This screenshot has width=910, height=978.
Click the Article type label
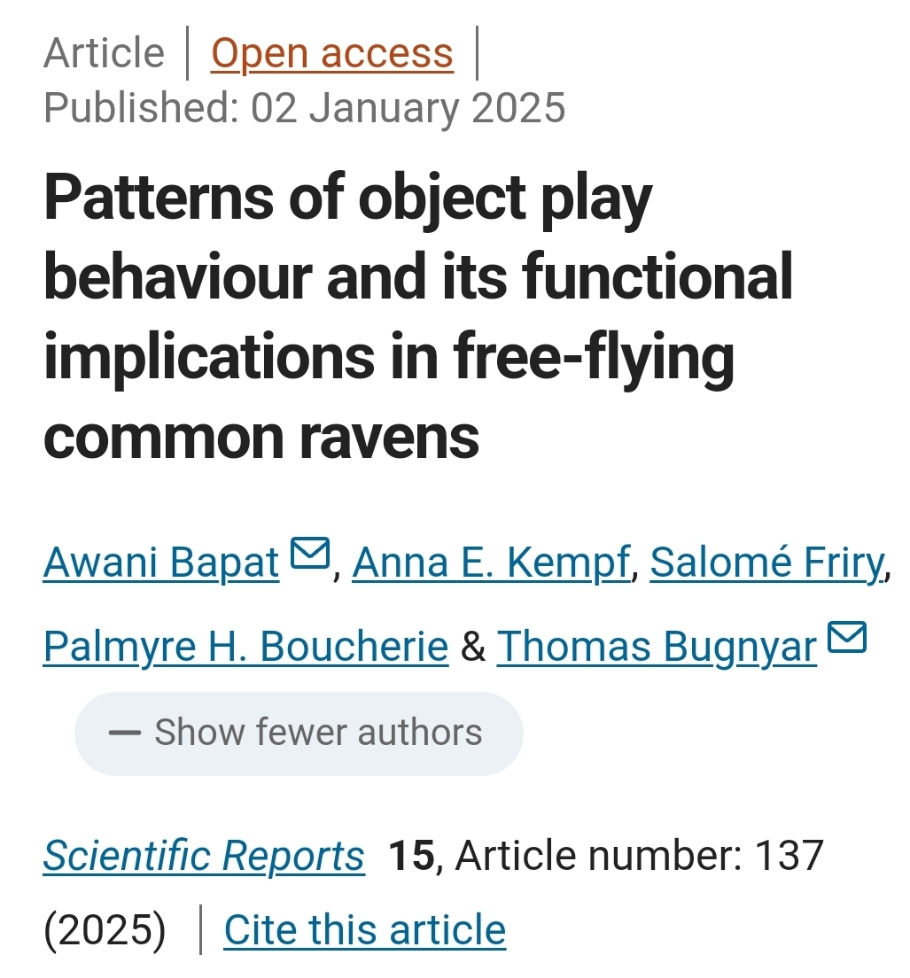click(104, 53)
